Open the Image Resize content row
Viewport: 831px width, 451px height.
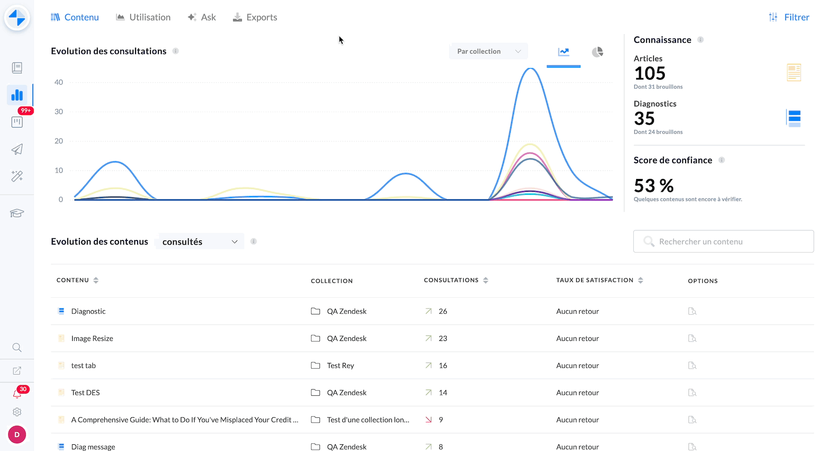pos(92,338)
